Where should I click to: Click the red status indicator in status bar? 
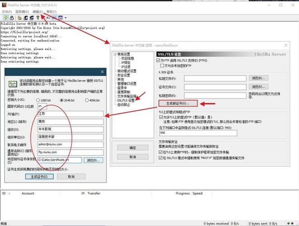(292, 223)
